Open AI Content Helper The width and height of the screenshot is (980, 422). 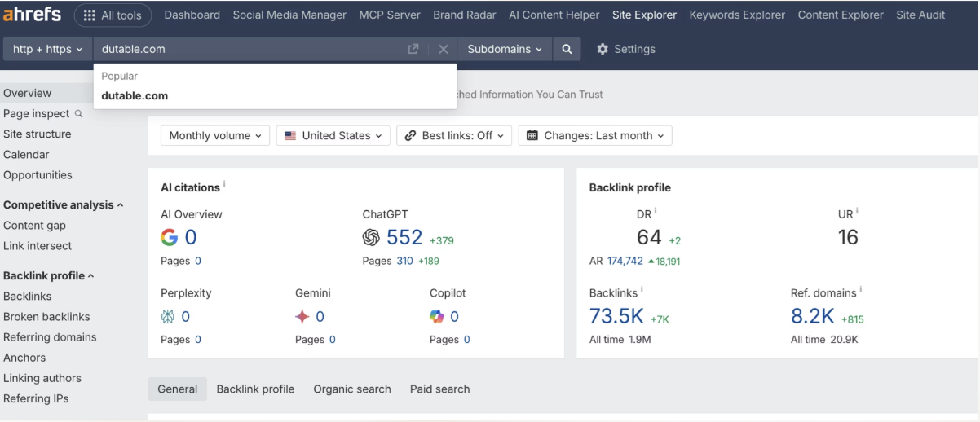[x=554, y=15]
